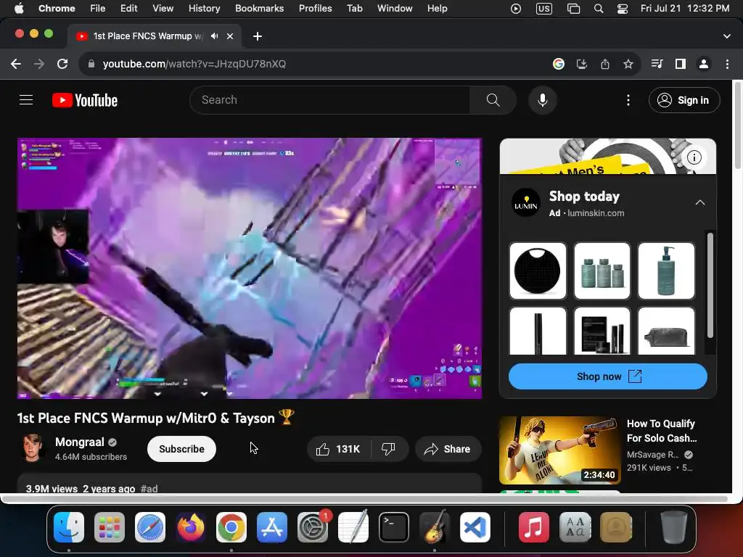The height and width of the screenshot is (557, 743).
Task: Click the Lumin advertiser logo
Action: click(x=526, y=203)
